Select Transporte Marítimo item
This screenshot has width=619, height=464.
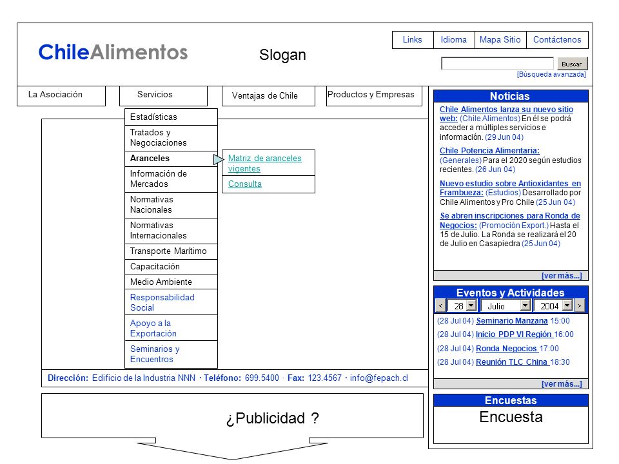tap(171, 251)
